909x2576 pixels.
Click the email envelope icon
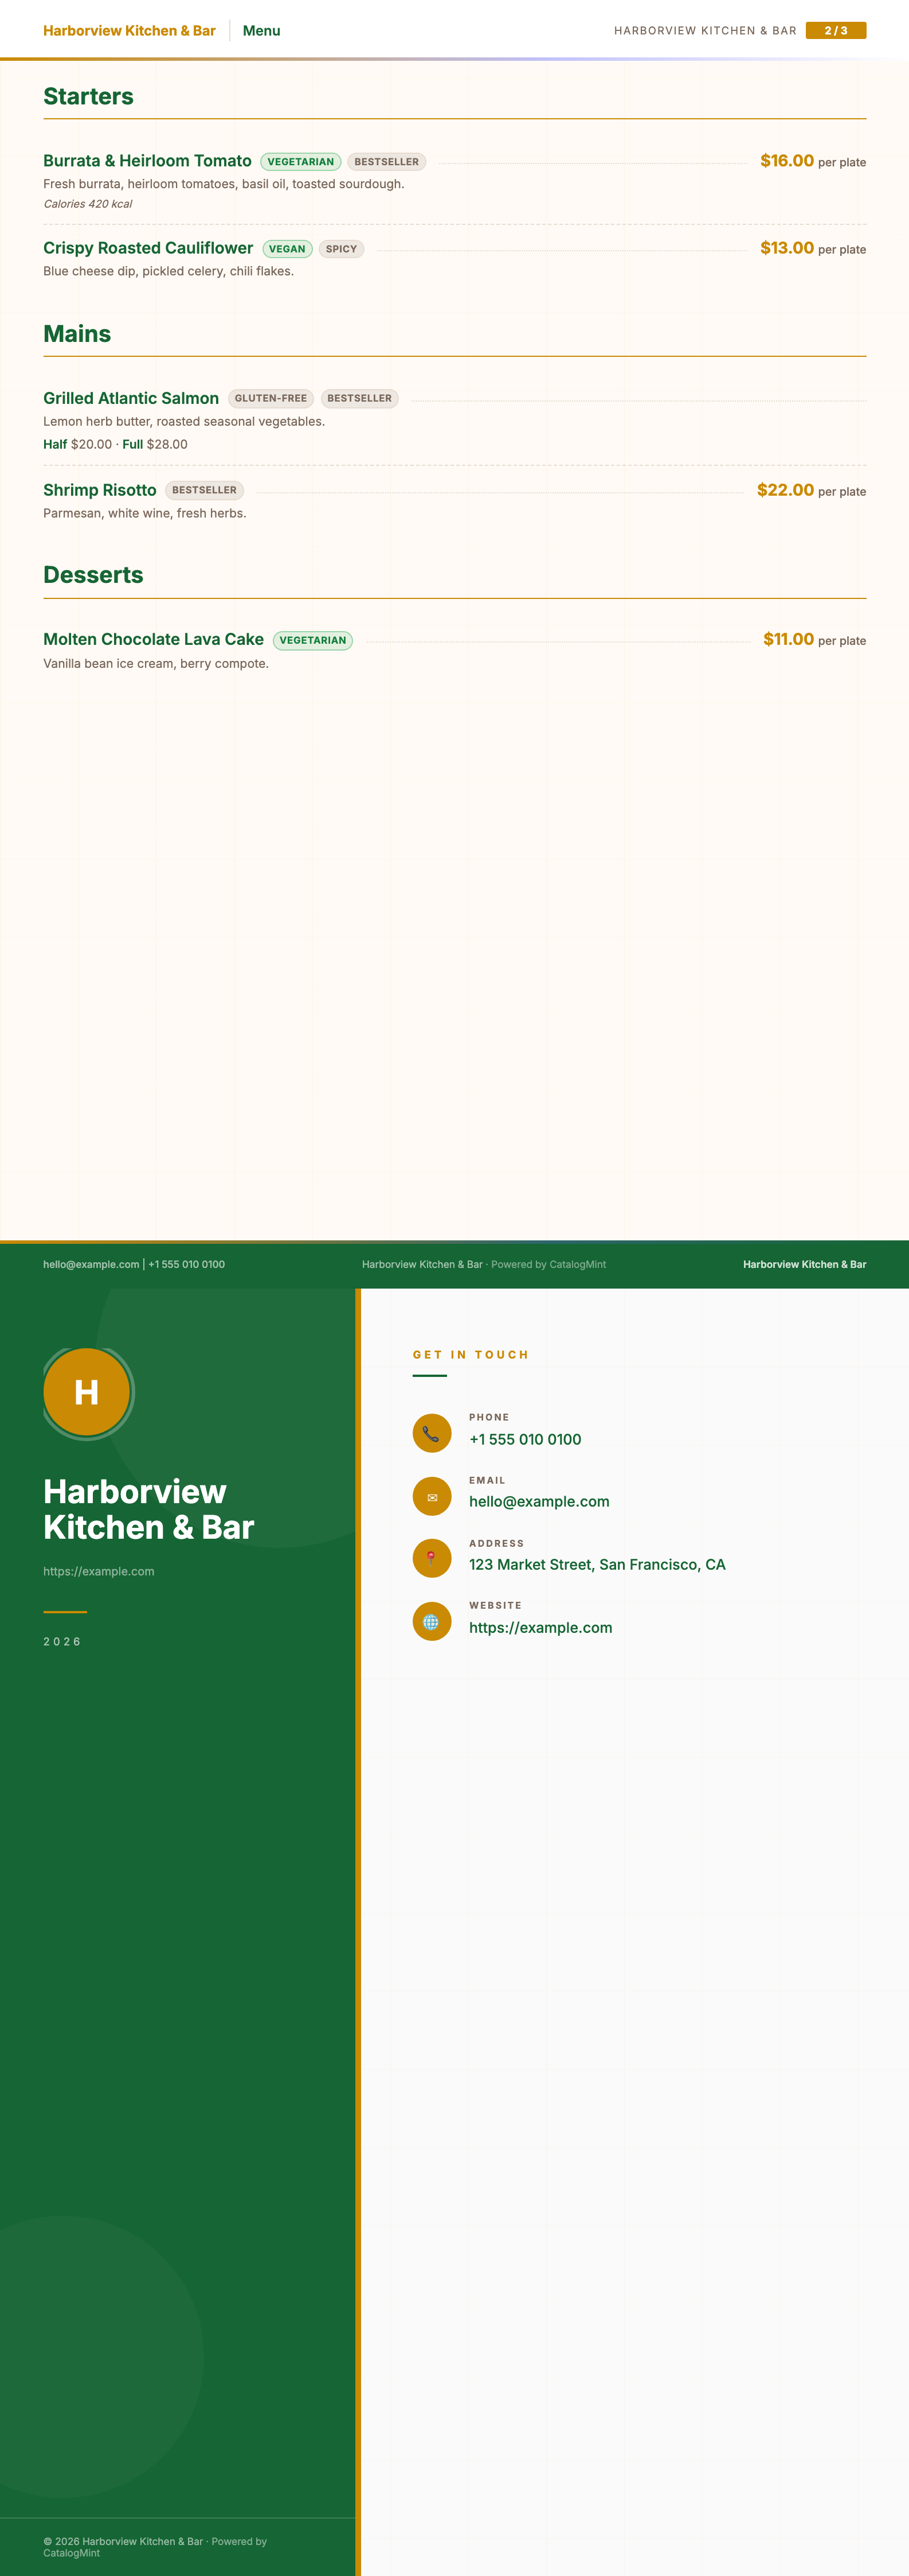coord(432,1496)
